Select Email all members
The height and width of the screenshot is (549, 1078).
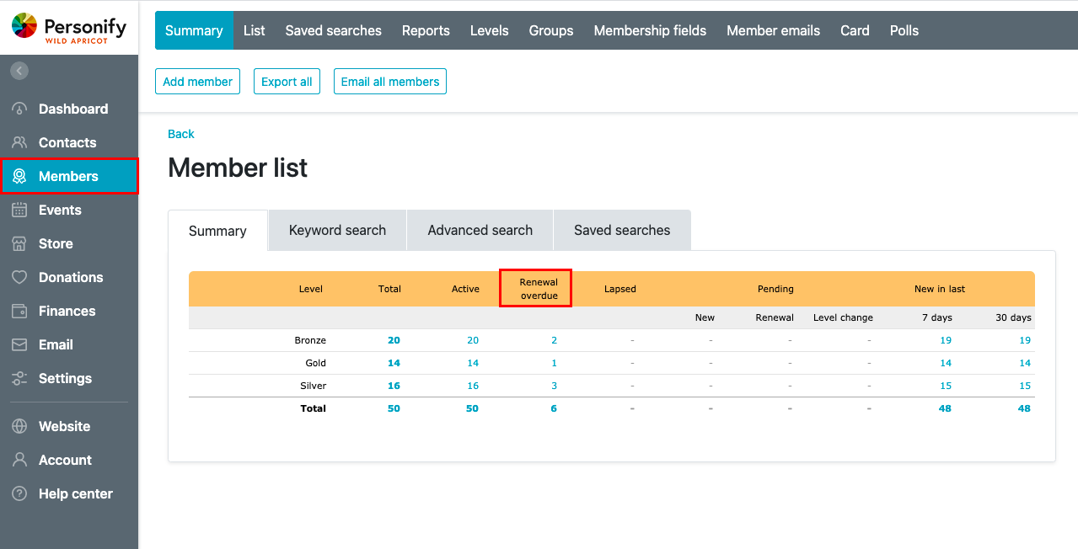pos(389,81)
